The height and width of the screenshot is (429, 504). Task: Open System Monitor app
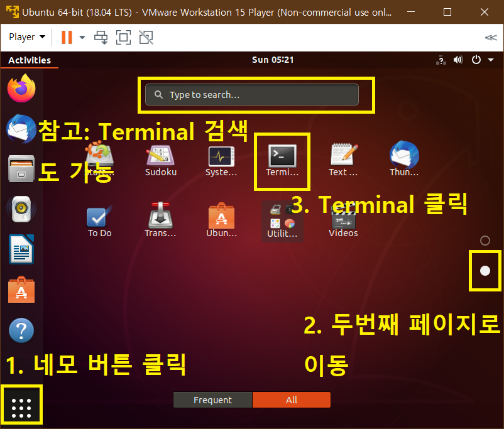coord(221,161)
